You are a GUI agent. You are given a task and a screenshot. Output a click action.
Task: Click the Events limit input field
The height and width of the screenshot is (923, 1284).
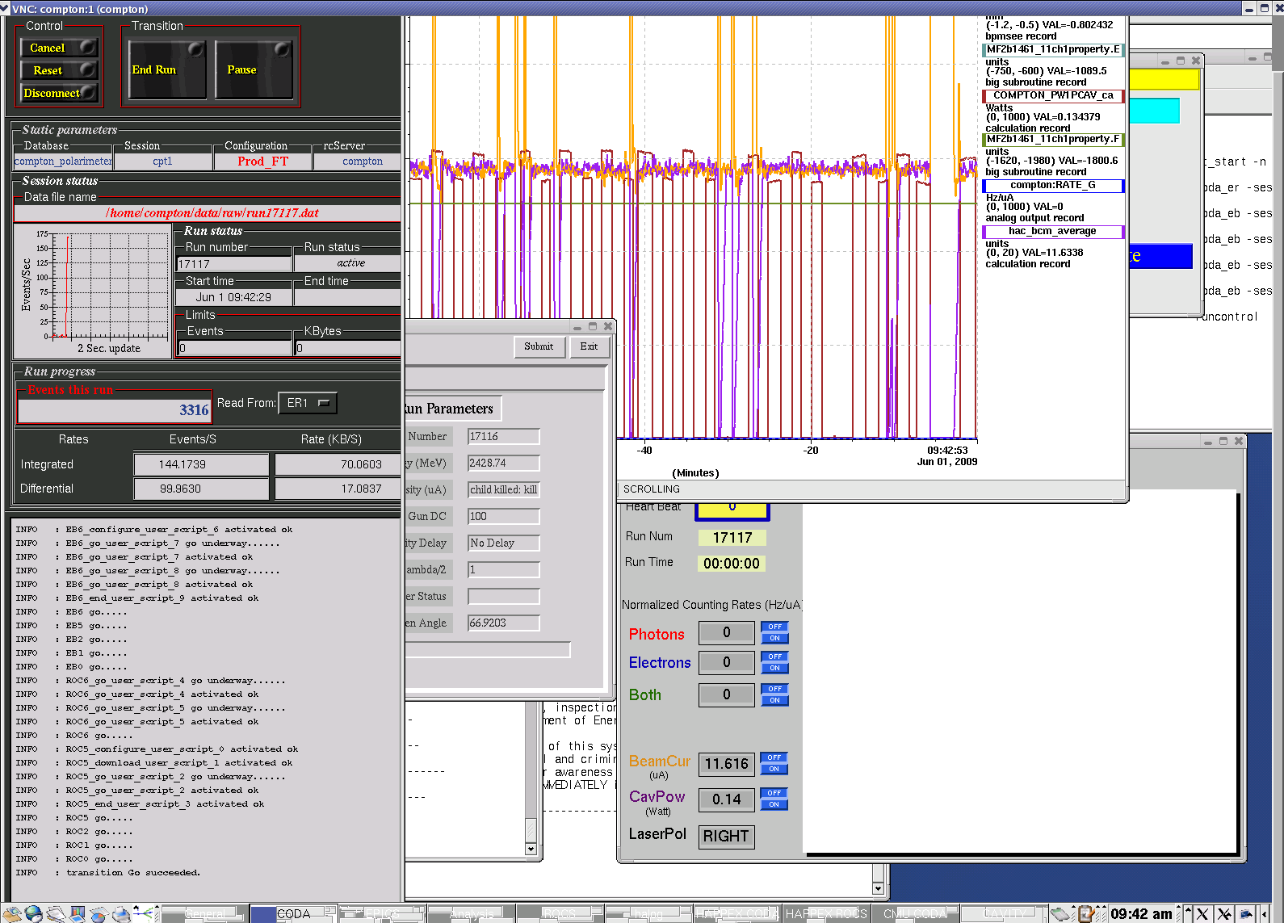point(235,348)
